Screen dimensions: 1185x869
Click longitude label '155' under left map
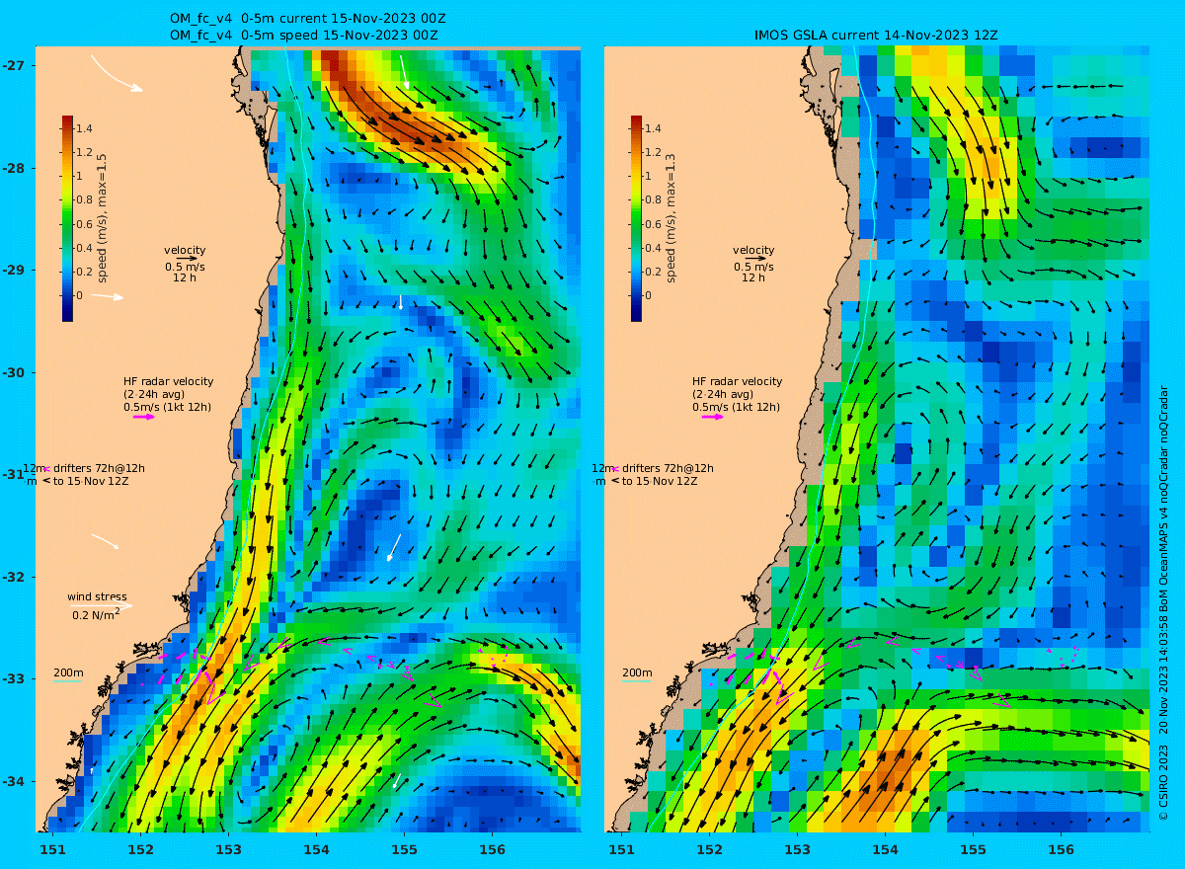[x=404, y=849]
